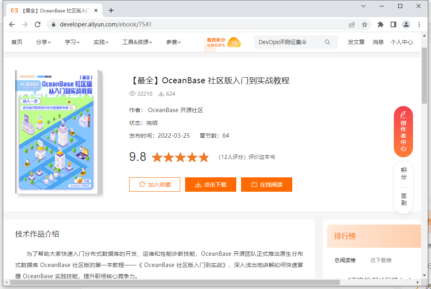The image size is (431, 289).
Task: Click the 9.8 rating score
Action: [x=138, y=157]
